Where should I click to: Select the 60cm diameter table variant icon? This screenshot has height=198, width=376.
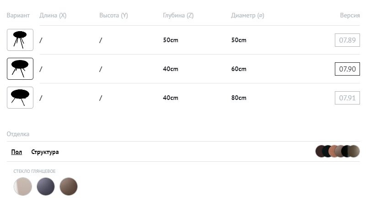[x=20, y=69]
